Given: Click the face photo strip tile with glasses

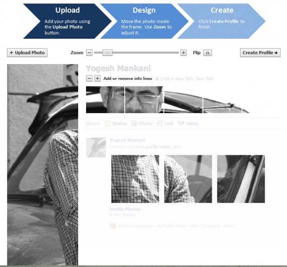Looking at the screenshot, I should coord(144,100).
